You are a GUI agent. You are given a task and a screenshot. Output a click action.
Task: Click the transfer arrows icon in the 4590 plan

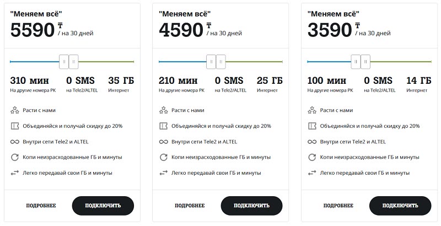[163, 173]
